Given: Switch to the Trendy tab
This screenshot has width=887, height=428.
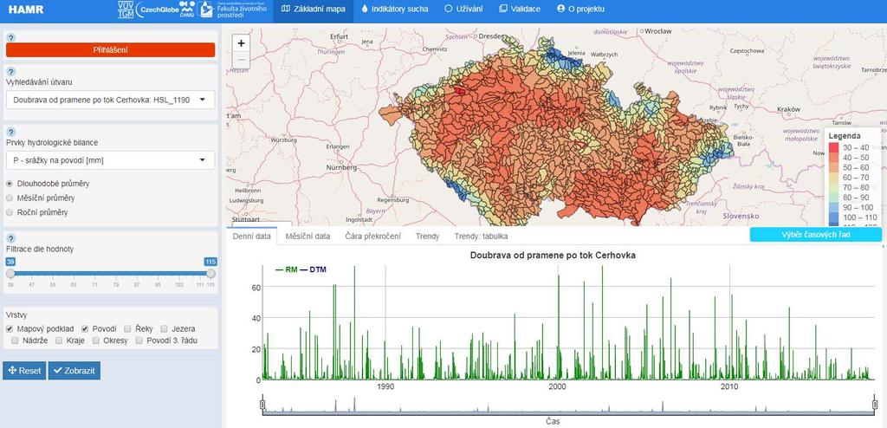Looking at the screenshot, I should 427,236.
